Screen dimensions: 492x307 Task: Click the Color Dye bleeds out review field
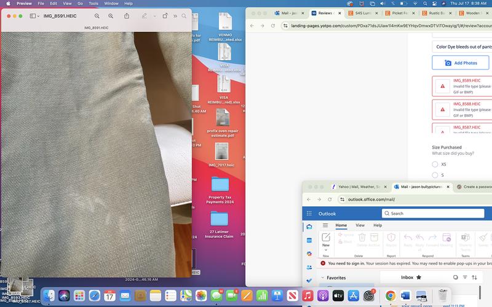(x=462, y=47)
